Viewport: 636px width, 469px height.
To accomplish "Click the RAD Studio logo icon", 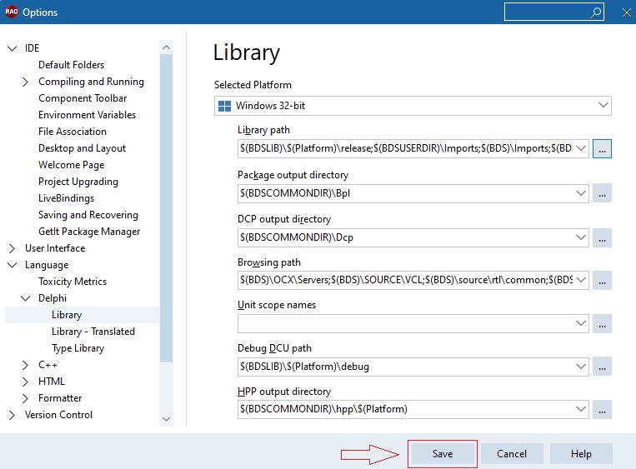I will point(11,12).
